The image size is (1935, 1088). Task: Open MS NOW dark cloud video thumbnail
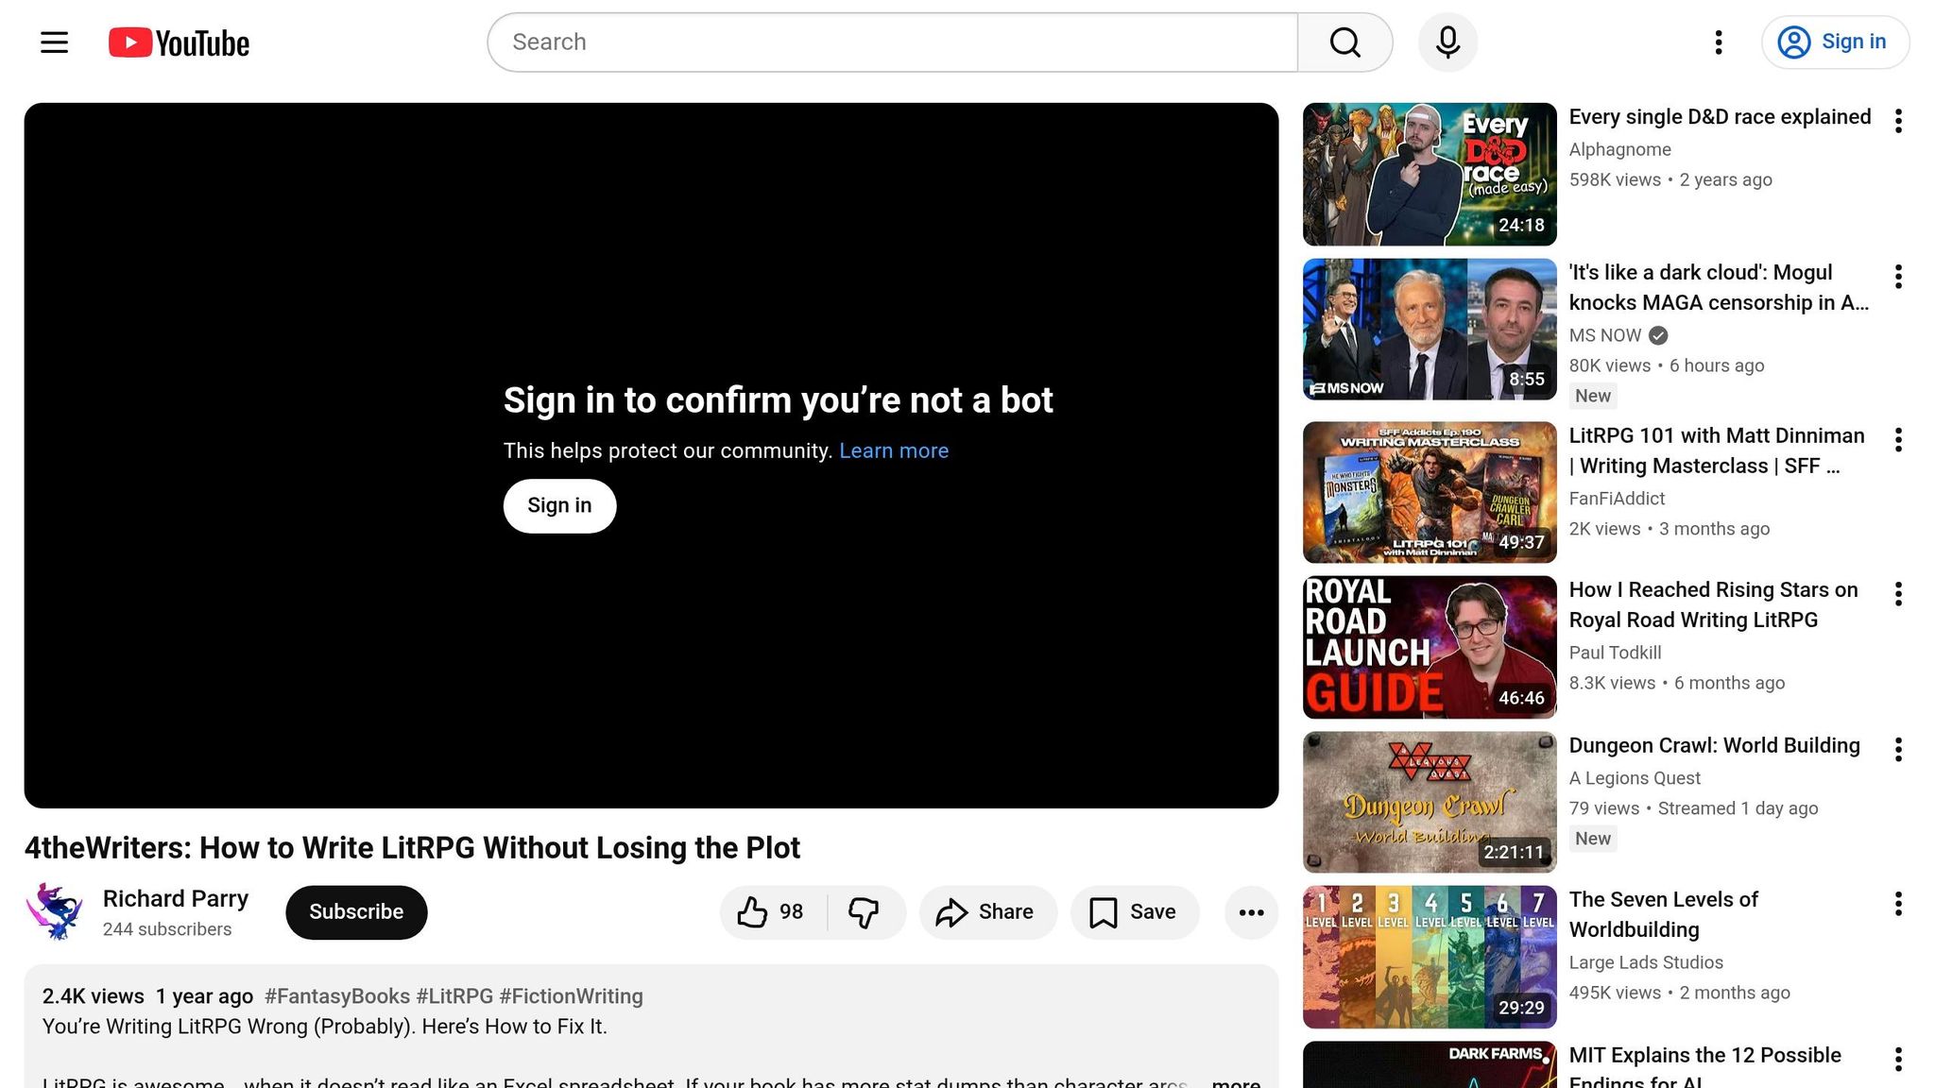[1430, 330]
